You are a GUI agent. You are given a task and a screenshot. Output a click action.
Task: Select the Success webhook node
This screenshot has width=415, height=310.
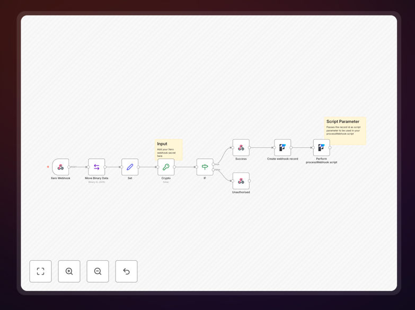[x=241, y=148]
